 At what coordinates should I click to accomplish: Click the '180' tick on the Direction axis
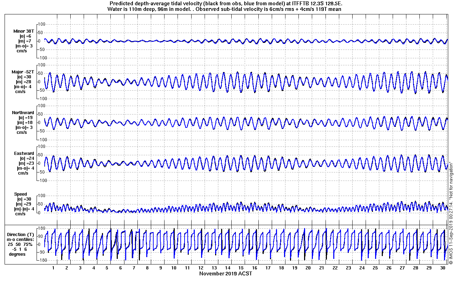pos(42,228)
